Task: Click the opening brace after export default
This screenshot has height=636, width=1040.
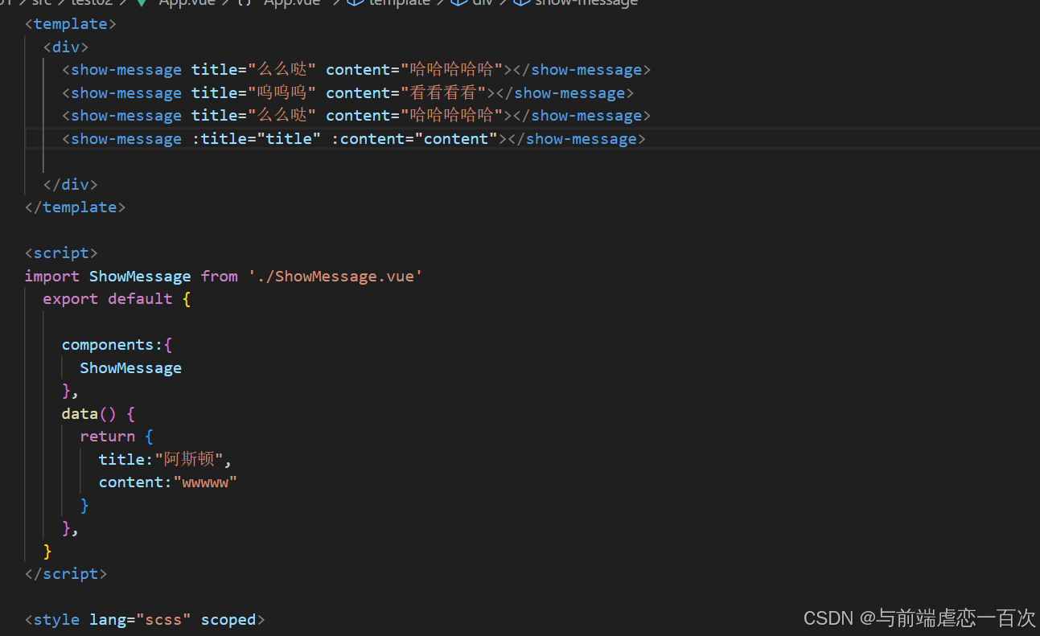Action: pyautogui.click(x=187, y=299)
